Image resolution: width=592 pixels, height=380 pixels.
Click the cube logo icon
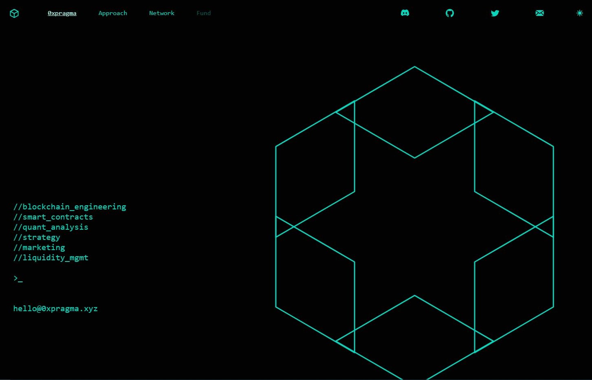(14, 13)
